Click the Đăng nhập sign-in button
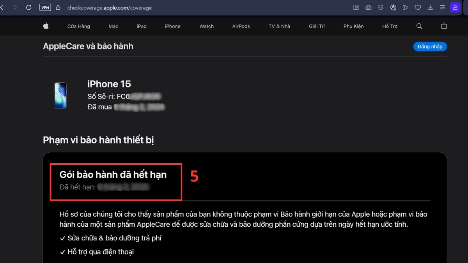This screenshot has width=468, height=263. (430, 46)
